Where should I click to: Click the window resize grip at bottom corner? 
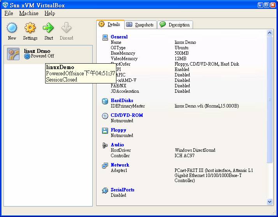coord(273,213)
